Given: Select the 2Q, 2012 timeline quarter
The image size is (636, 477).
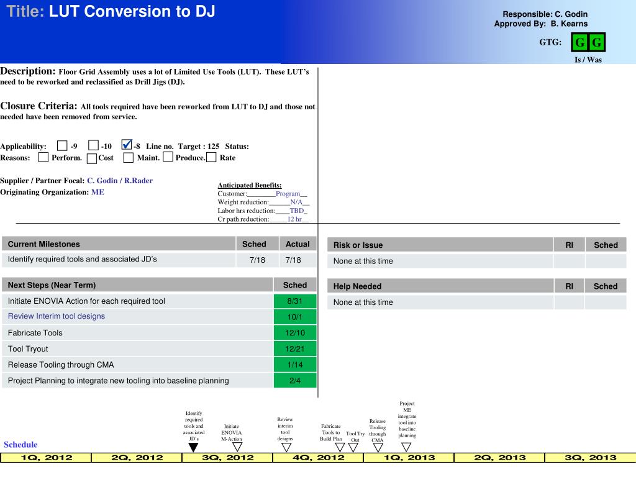Looking at the screenshot, I should click(137, 458).
